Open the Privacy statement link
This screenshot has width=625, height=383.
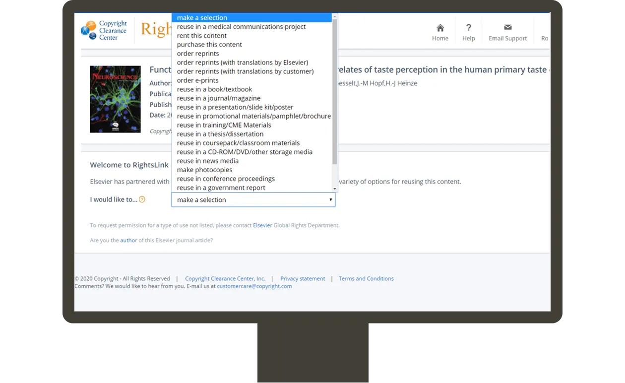pos(303,278)
